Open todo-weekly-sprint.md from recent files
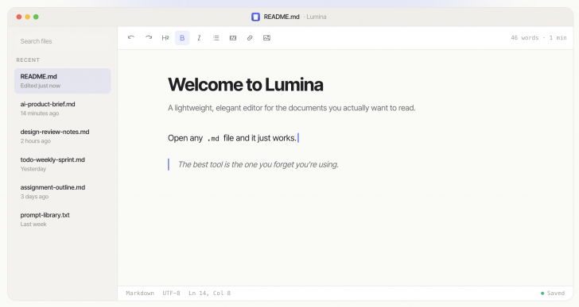 [x=62, y=163]
